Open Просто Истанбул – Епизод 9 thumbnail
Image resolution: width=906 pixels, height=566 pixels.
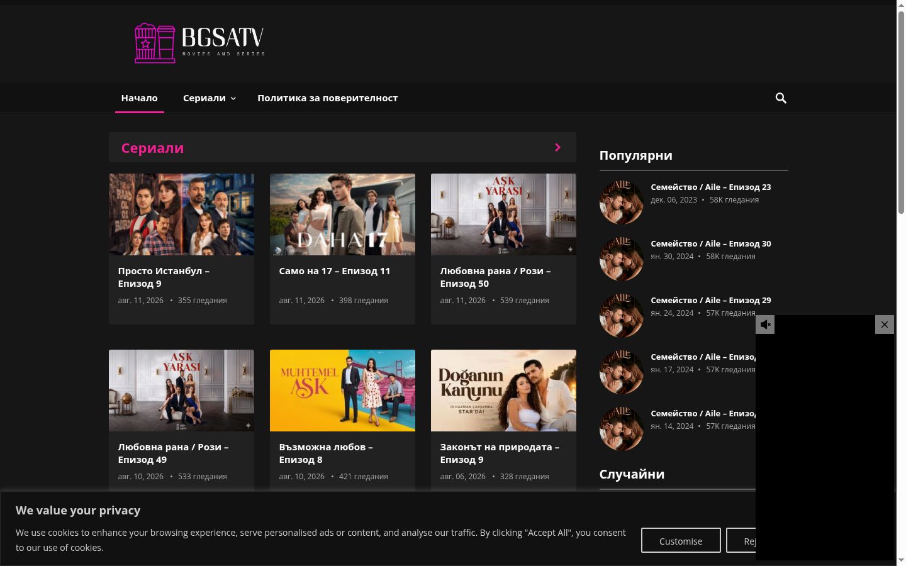click(181, 214)
